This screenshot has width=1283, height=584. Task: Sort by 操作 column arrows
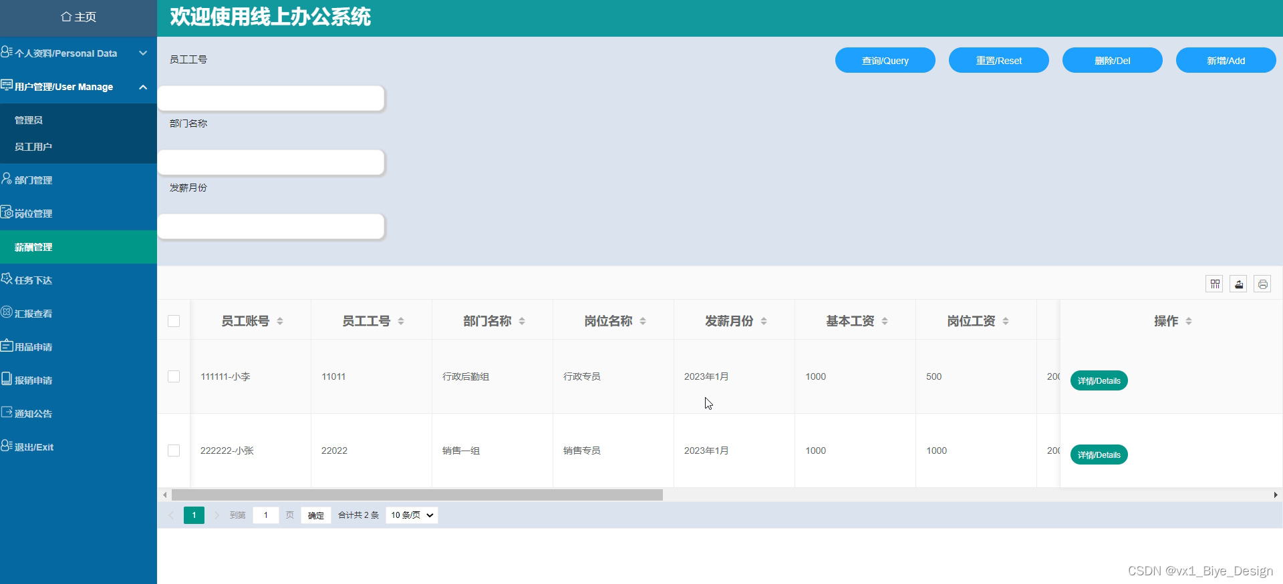pyautogui.click(x=1189, y=321)
